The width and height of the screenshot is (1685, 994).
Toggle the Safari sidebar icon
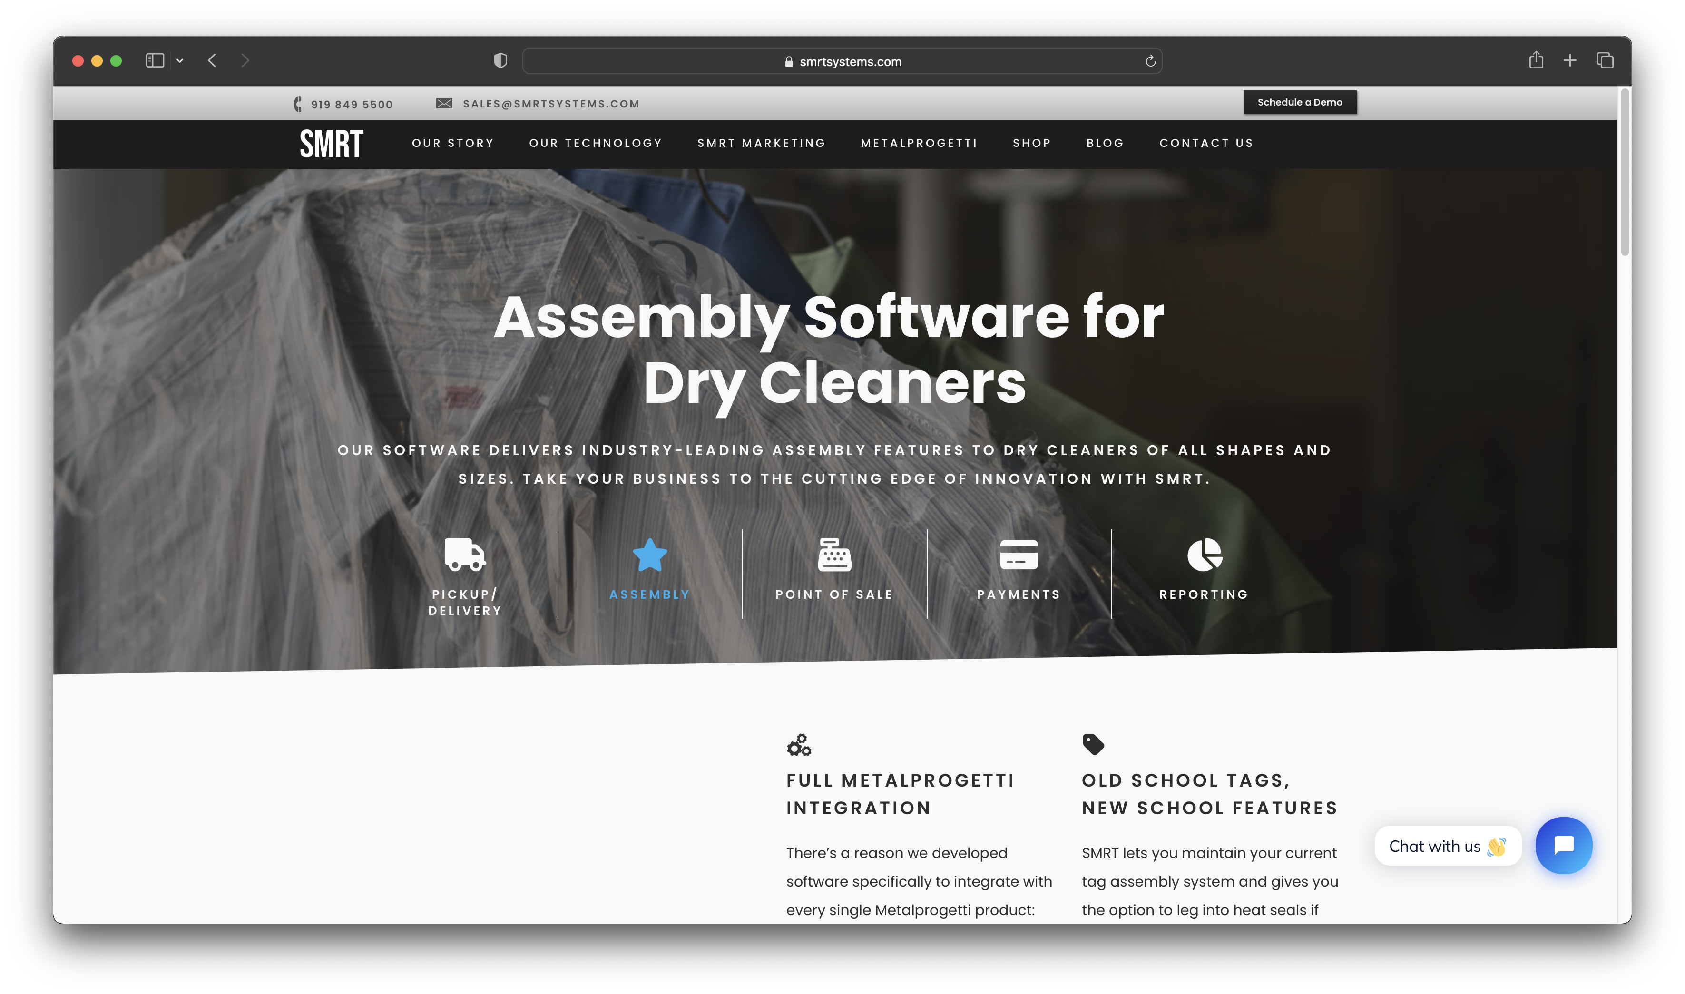tap(155, 61)
